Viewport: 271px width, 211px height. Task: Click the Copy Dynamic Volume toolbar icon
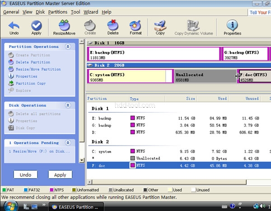coord(194,28)
